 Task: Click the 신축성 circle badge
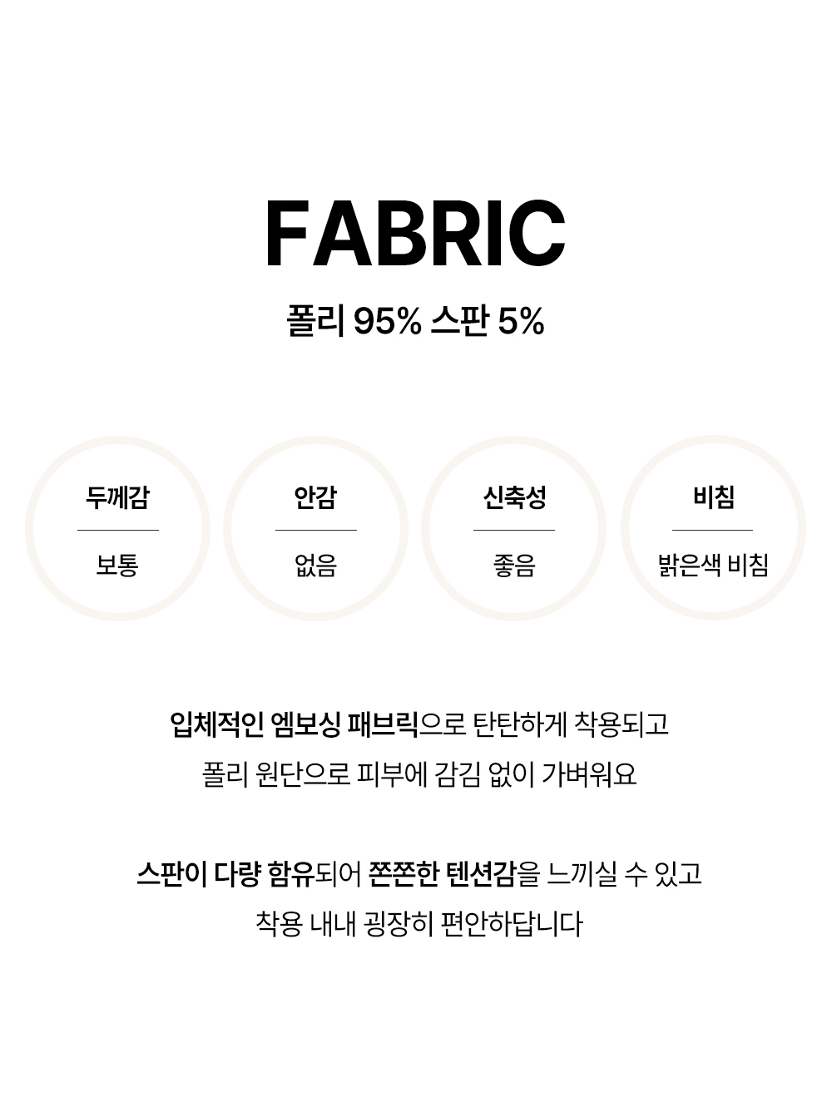tap(514, 528)
